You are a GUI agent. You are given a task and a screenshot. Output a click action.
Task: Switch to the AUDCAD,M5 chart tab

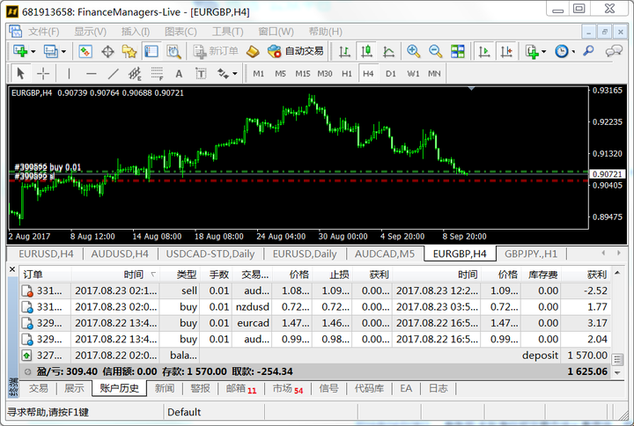coord(385,253)
